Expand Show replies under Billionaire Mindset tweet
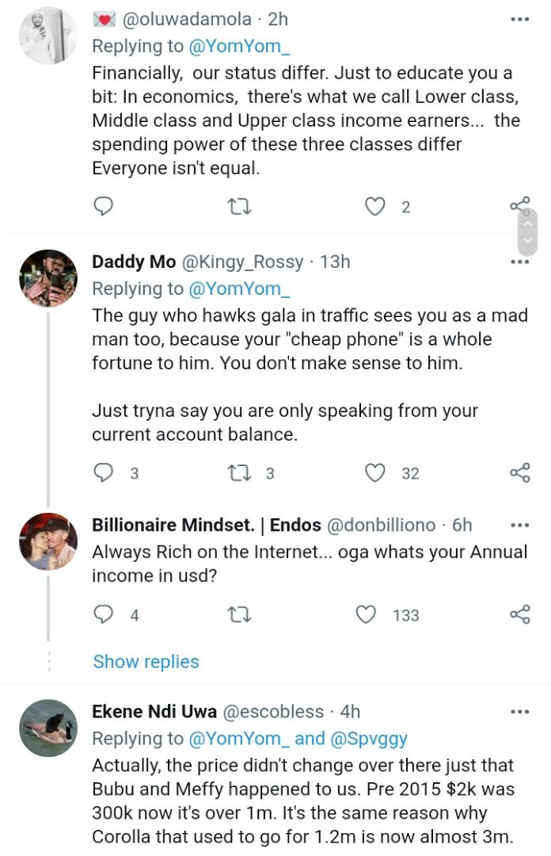 tap(146, 661)
